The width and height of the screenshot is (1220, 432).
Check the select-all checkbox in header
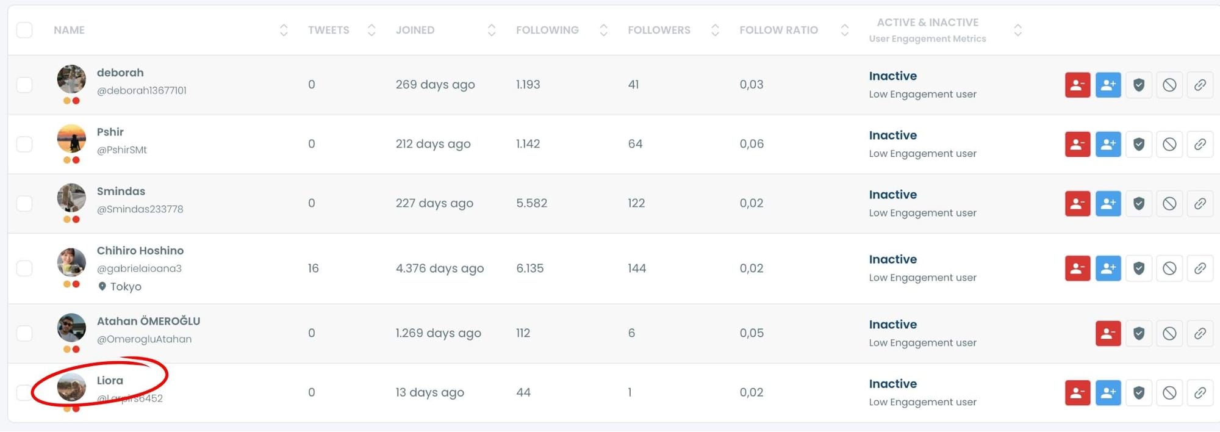pyautogui.click(x=24, y=29)
